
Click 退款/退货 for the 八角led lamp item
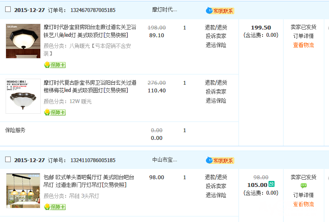pos(216,27)
